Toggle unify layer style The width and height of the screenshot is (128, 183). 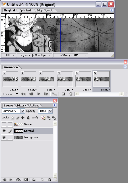[54, 118]
